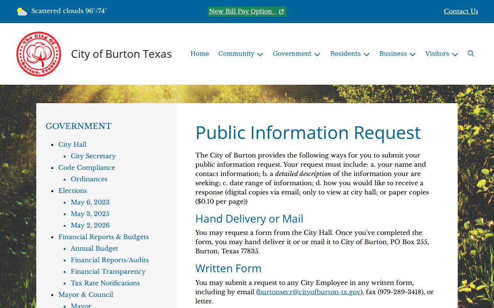Open the May 2, 2026 election link
Image resolution: width=494 pixels, height=308 pixels.
pyautogui.click(x=90, y=225)
